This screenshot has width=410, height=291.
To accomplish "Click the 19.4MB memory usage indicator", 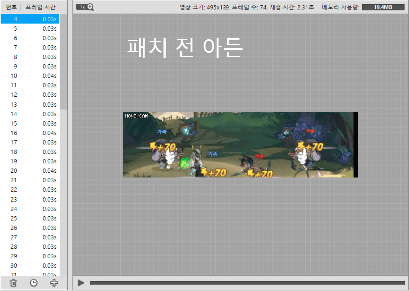I will click(383, 7).
